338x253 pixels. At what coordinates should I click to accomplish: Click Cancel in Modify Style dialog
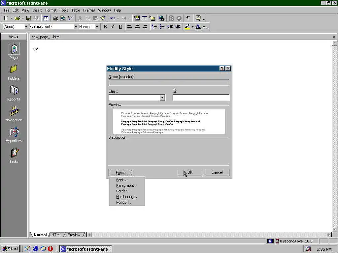(217, 172)
